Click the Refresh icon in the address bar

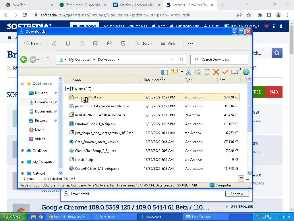182,59
